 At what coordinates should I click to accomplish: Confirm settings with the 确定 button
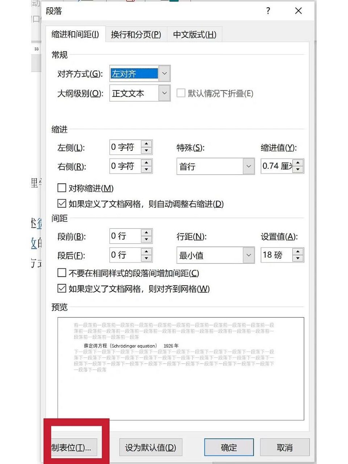click(x=229, y=447)
